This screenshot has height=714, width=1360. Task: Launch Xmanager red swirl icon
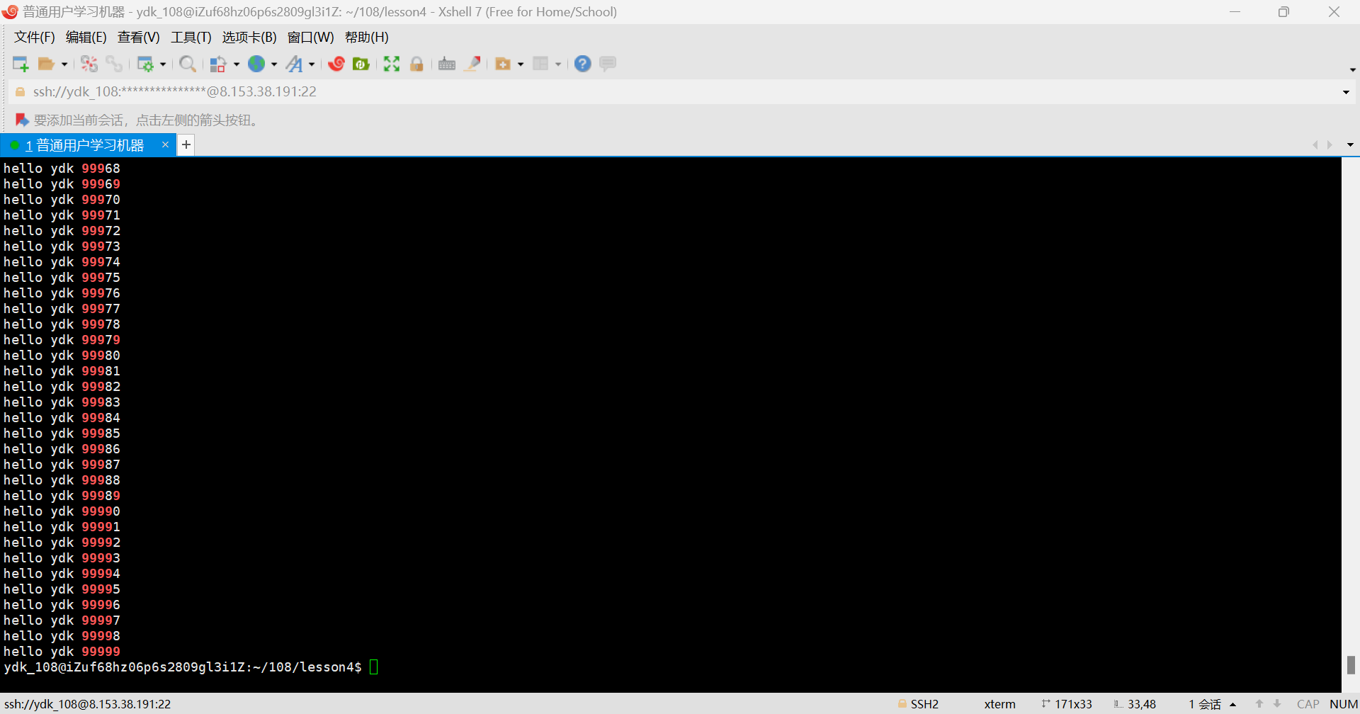336,64
